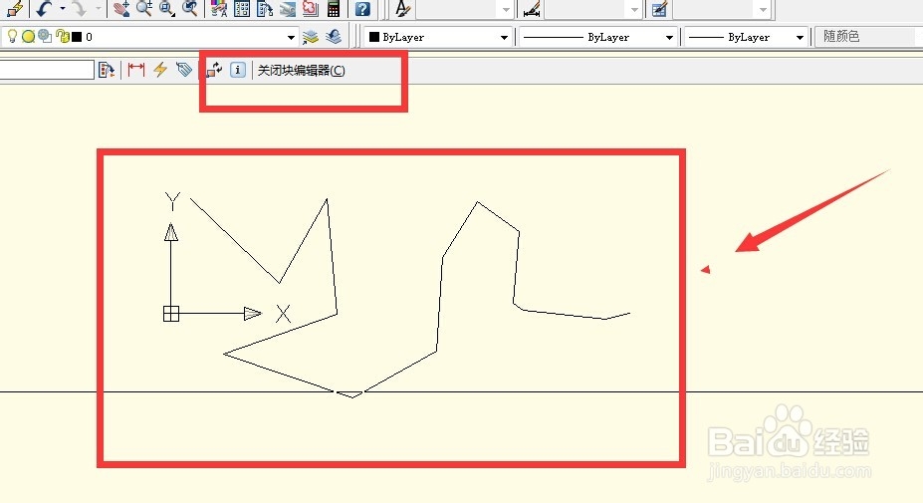The width and height of the screenshot is (923, 503).
Task: Select the red Parameter tool icon
Action: pos(136,70)
